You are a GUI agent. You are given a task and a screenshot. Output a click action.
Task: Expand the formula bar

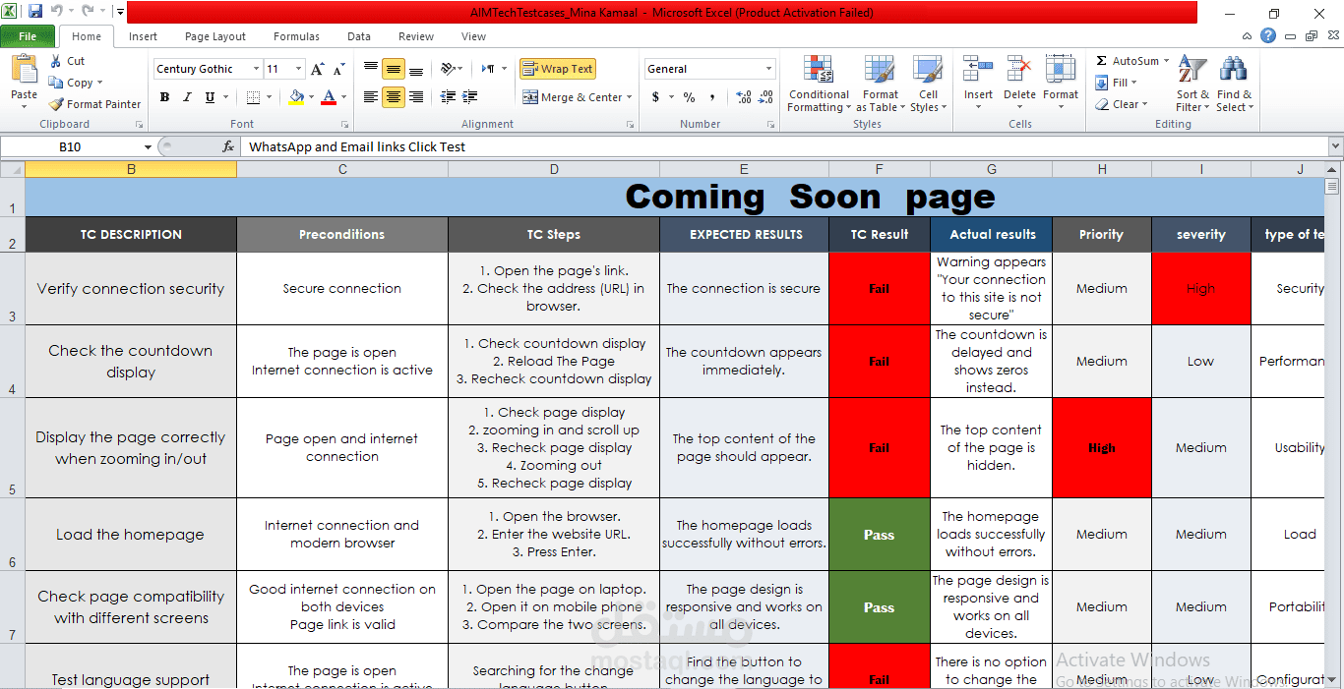1335,146
